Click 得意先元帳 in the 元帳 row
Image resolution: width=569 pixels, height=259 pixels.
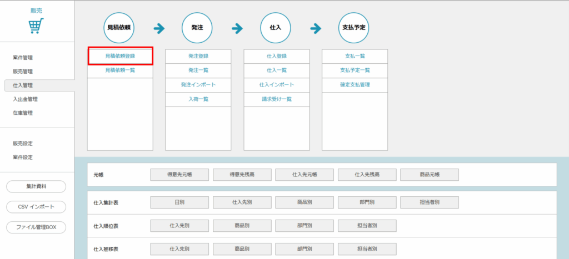click(x=179, y=175)
